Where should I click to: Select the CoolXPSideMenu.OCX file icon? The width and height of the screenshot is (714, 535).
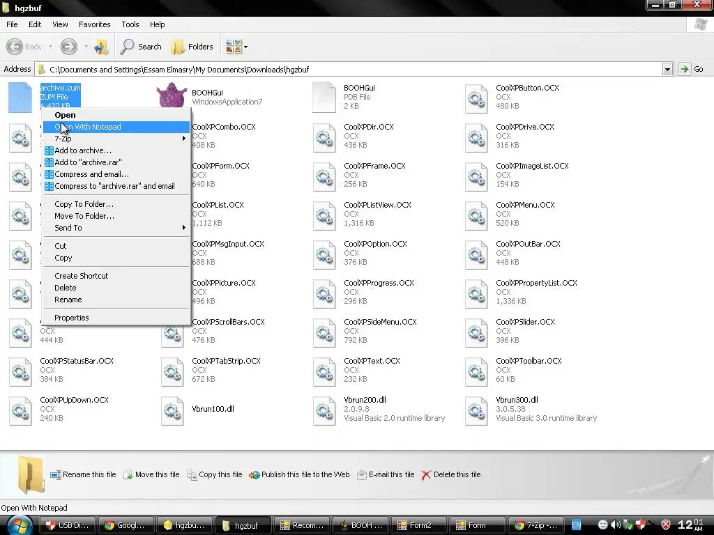tap(324, 332)
